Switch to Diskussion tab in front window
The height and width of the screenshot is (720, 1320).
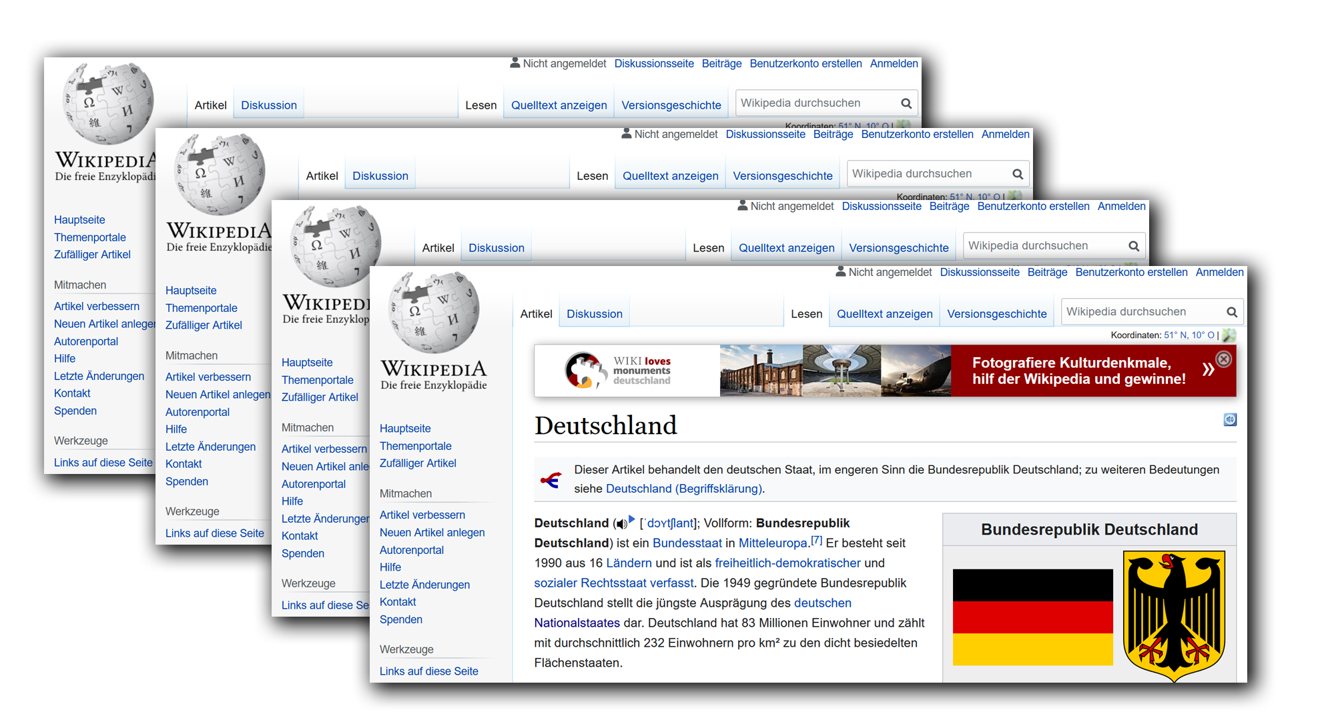click(x=594, y=314)
